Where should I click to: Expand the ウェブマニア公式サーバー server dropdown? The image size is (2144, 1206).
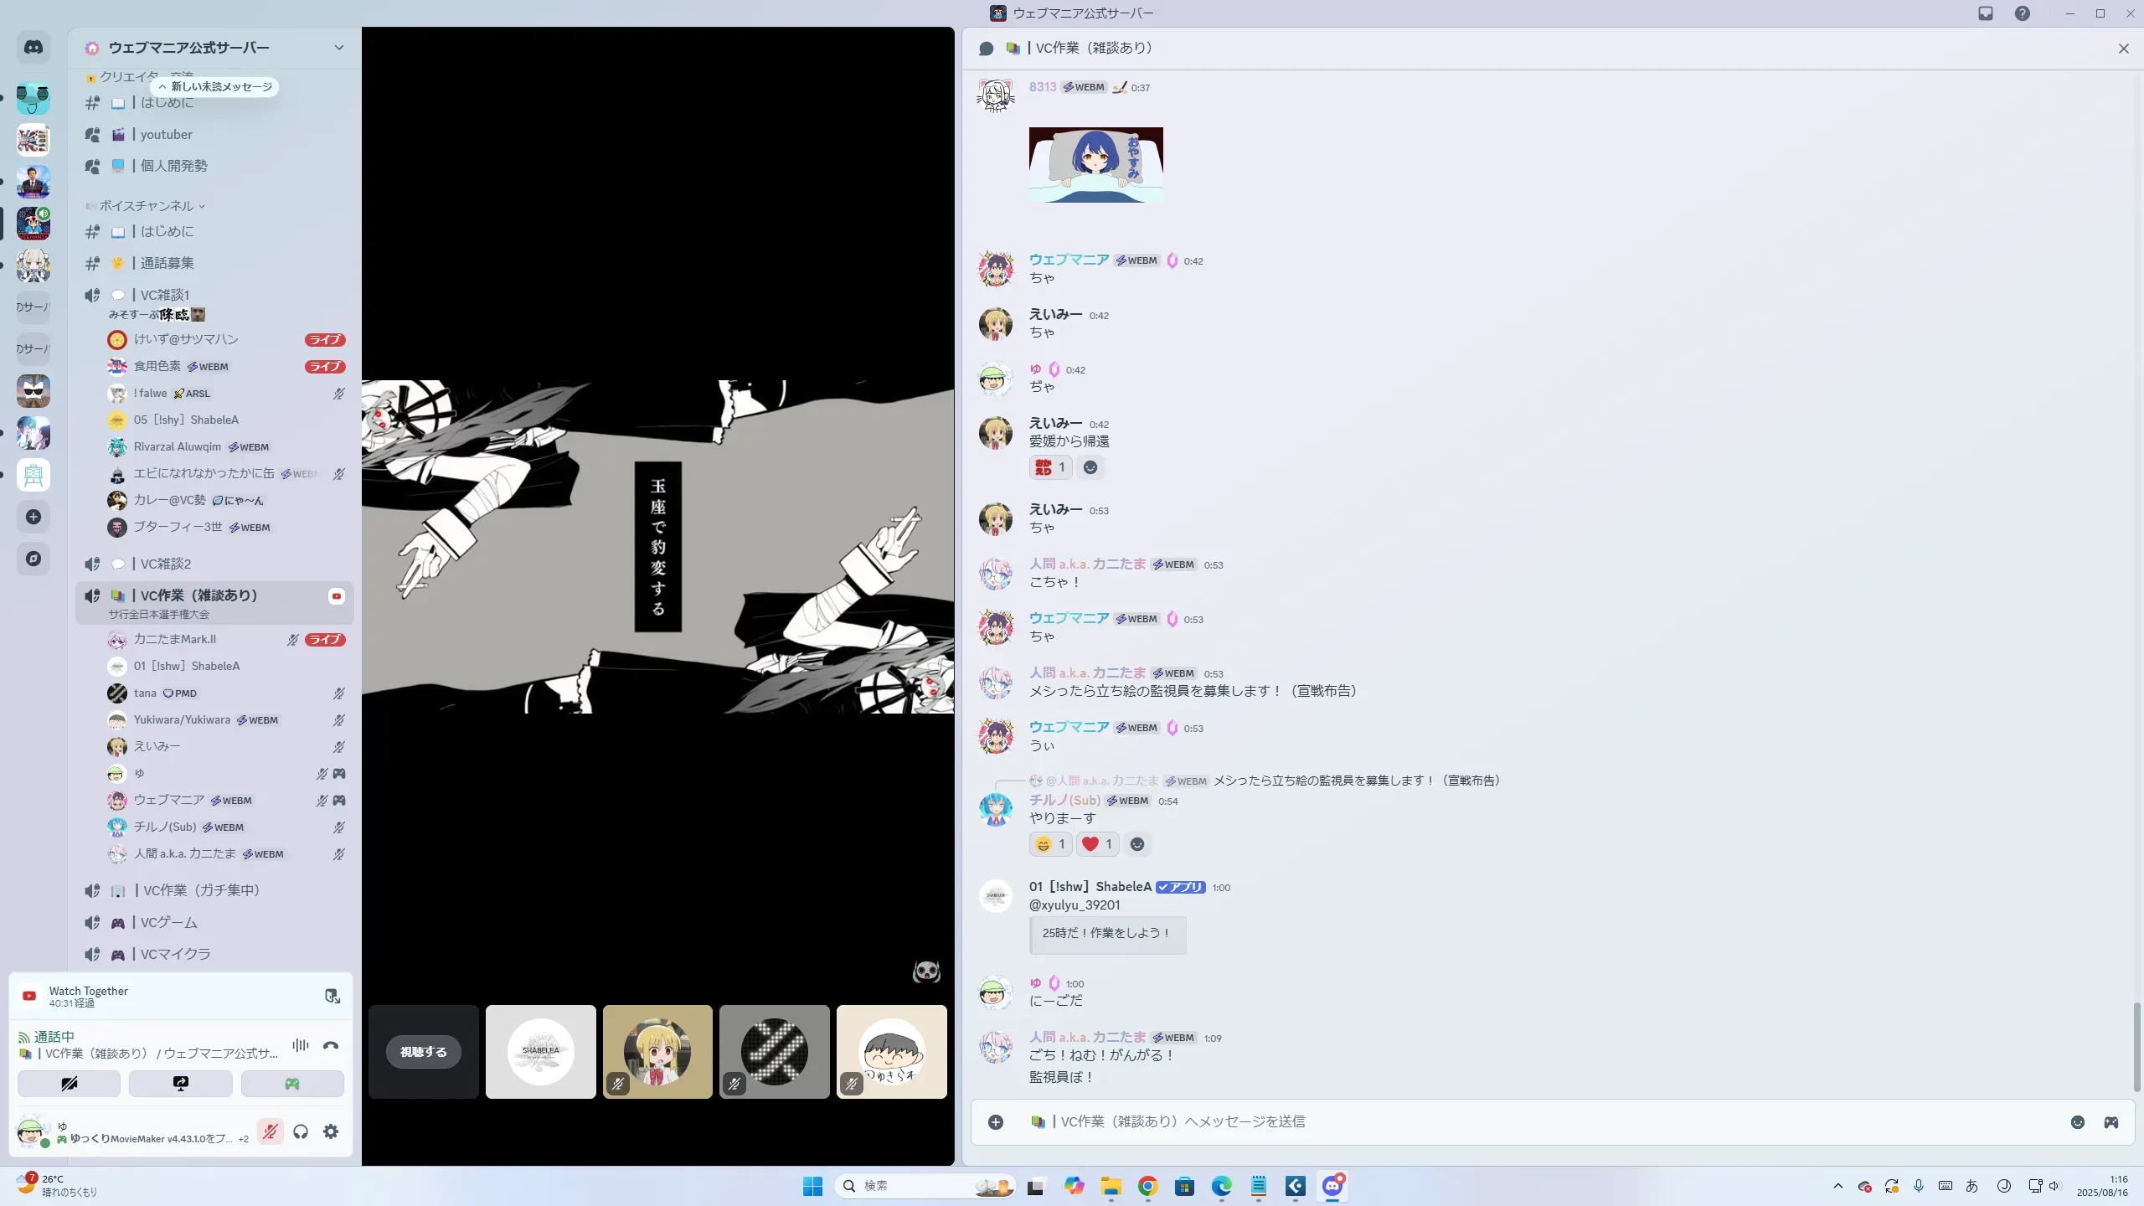click(x=338, y=48)
